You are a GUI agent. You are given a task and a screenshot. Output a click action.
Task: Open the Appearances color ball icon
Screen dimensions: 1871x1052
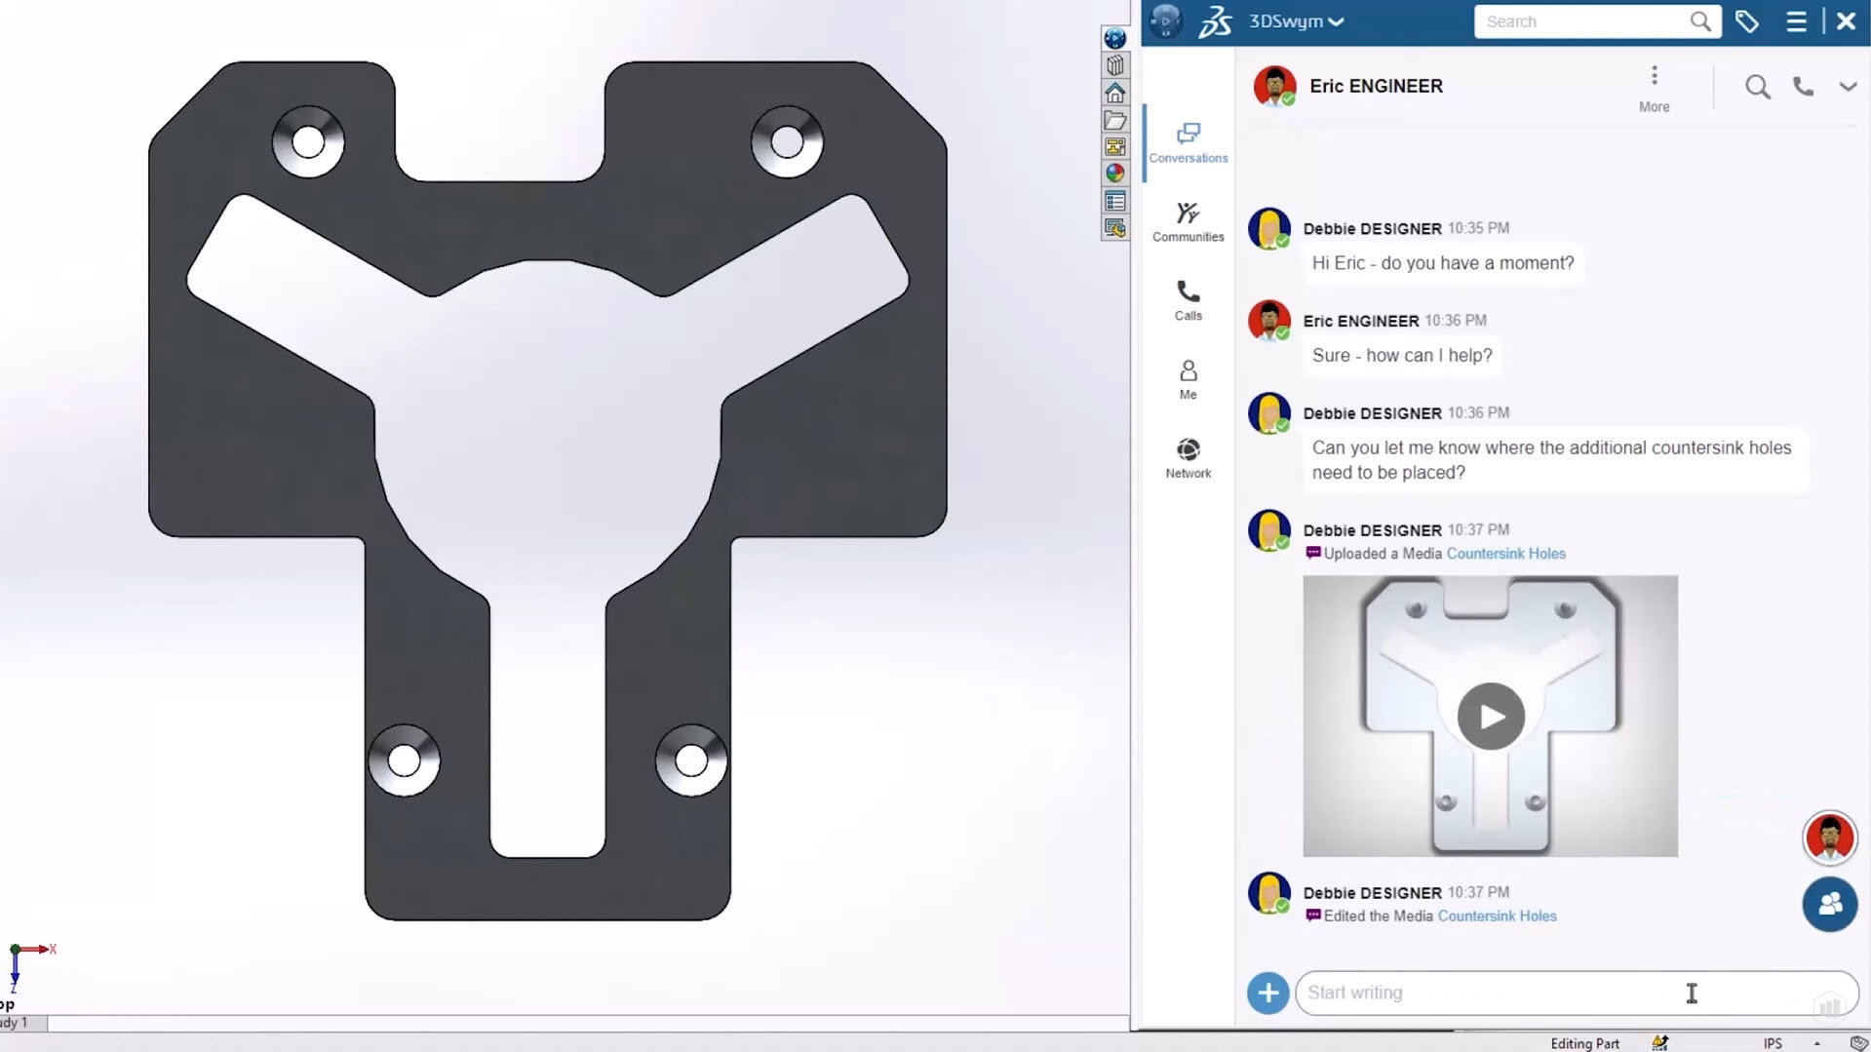tap(1114, 174)
